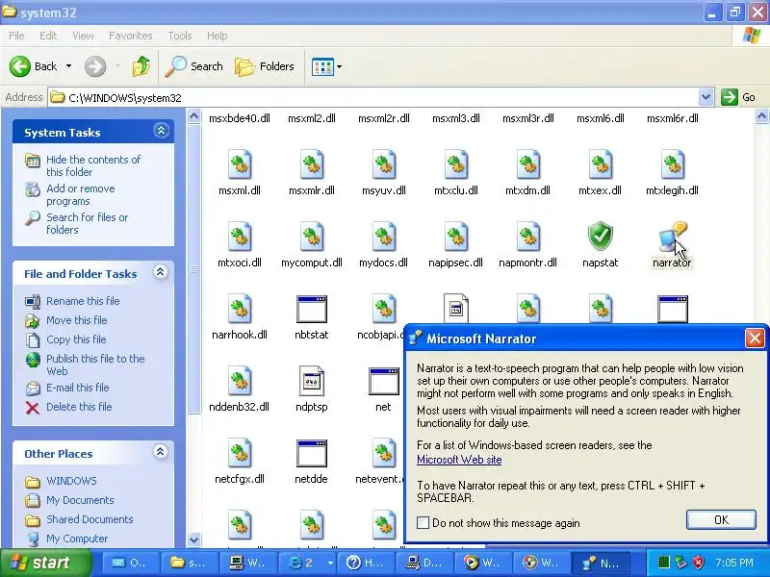
Task: Select the netdde executable icon
Action: point(312,453)
